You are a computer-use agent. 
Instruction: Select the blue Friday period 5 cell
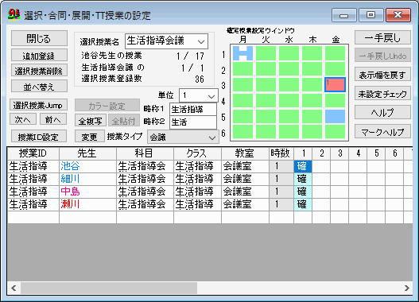335,116
